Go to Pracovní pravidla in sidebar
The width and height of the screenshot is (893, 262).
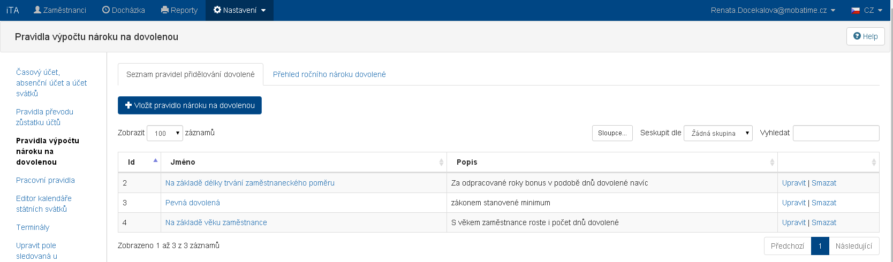tap(46, 180)
